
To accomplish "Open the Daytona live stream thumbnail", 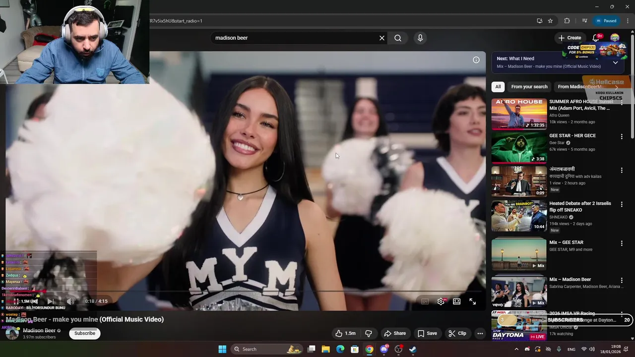I will click(x=519, y=326).
